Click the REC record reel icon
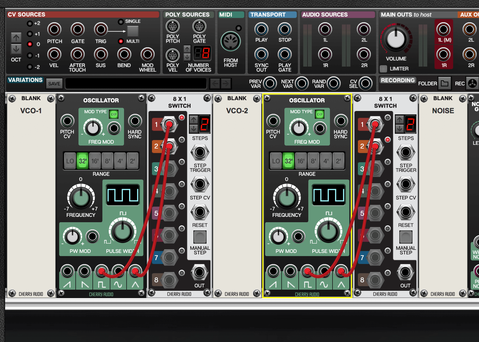 coord(472,83)
